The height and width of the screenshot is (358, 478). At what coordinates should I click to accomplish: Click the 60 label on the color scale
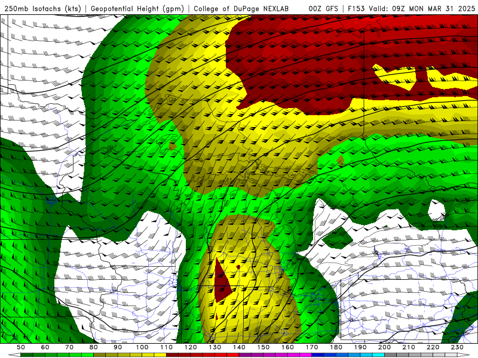[x=45, y=347]
